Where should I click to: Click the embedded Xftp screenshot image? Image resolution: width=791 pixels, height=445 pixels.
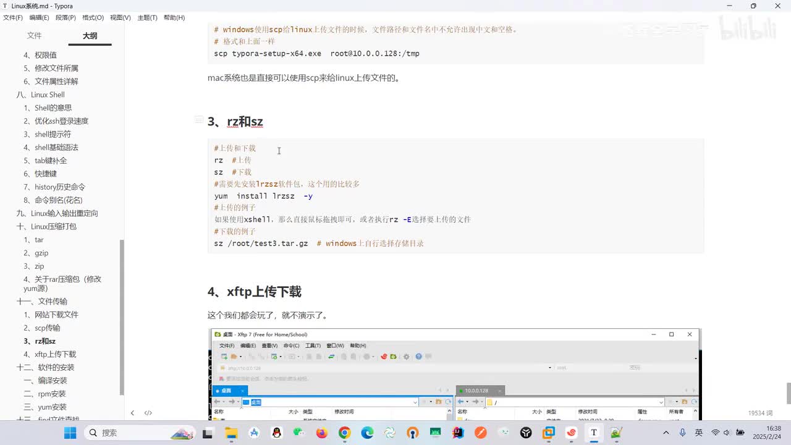[454, 375]
